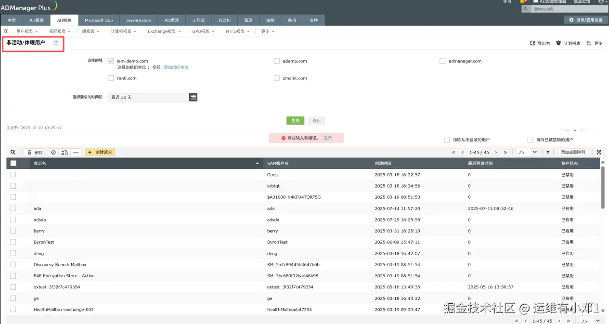
Task: Switch to 工作流 tab
Action: tap(198, 20)
